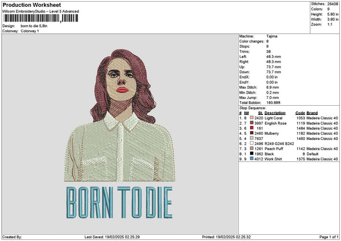Click the Black thread color swatch

point(252,153)
